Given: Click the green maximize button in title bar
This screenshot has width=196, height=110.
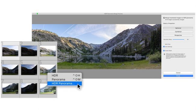Looking at the screenshot, I should [x=37, y=14].
